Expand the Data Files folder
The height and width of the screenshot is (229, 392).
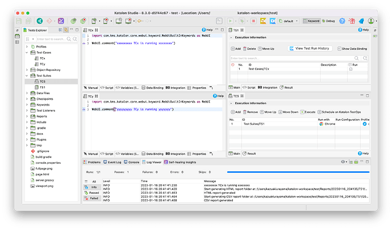point(27,93)
